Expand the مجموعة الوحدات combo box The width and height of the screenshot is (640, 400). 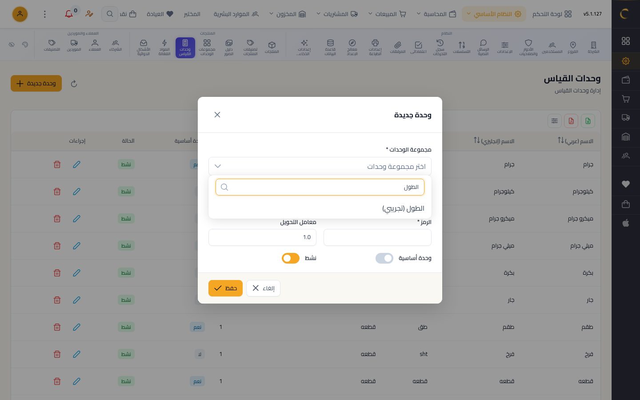tap(320, 166)
